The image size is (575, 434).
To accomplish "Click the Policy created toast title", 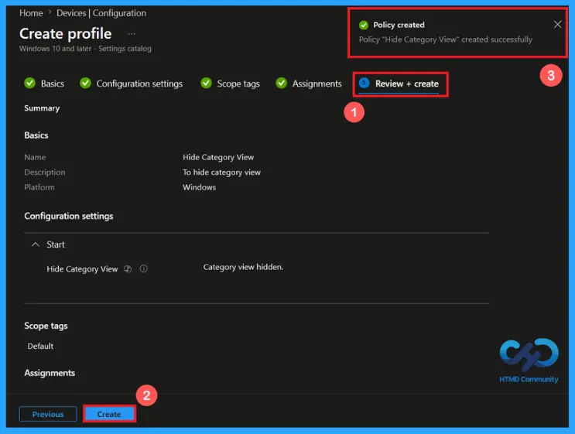I will pyautogui.click(x=399, y=25).
